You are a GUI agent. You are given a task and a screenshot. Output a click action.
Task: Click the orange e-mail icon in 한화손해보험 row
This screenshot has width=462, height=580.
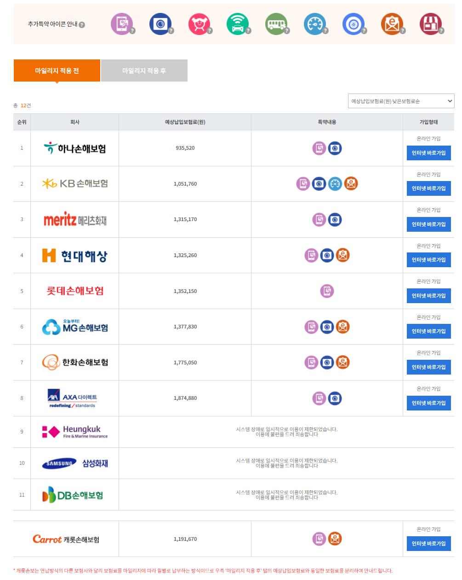coord(342,363)
